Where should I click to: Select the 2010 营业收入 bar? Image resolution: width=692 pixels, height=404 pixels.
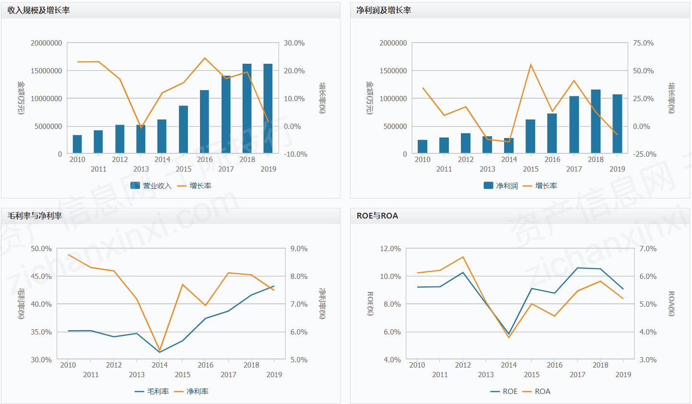[77, 144]
